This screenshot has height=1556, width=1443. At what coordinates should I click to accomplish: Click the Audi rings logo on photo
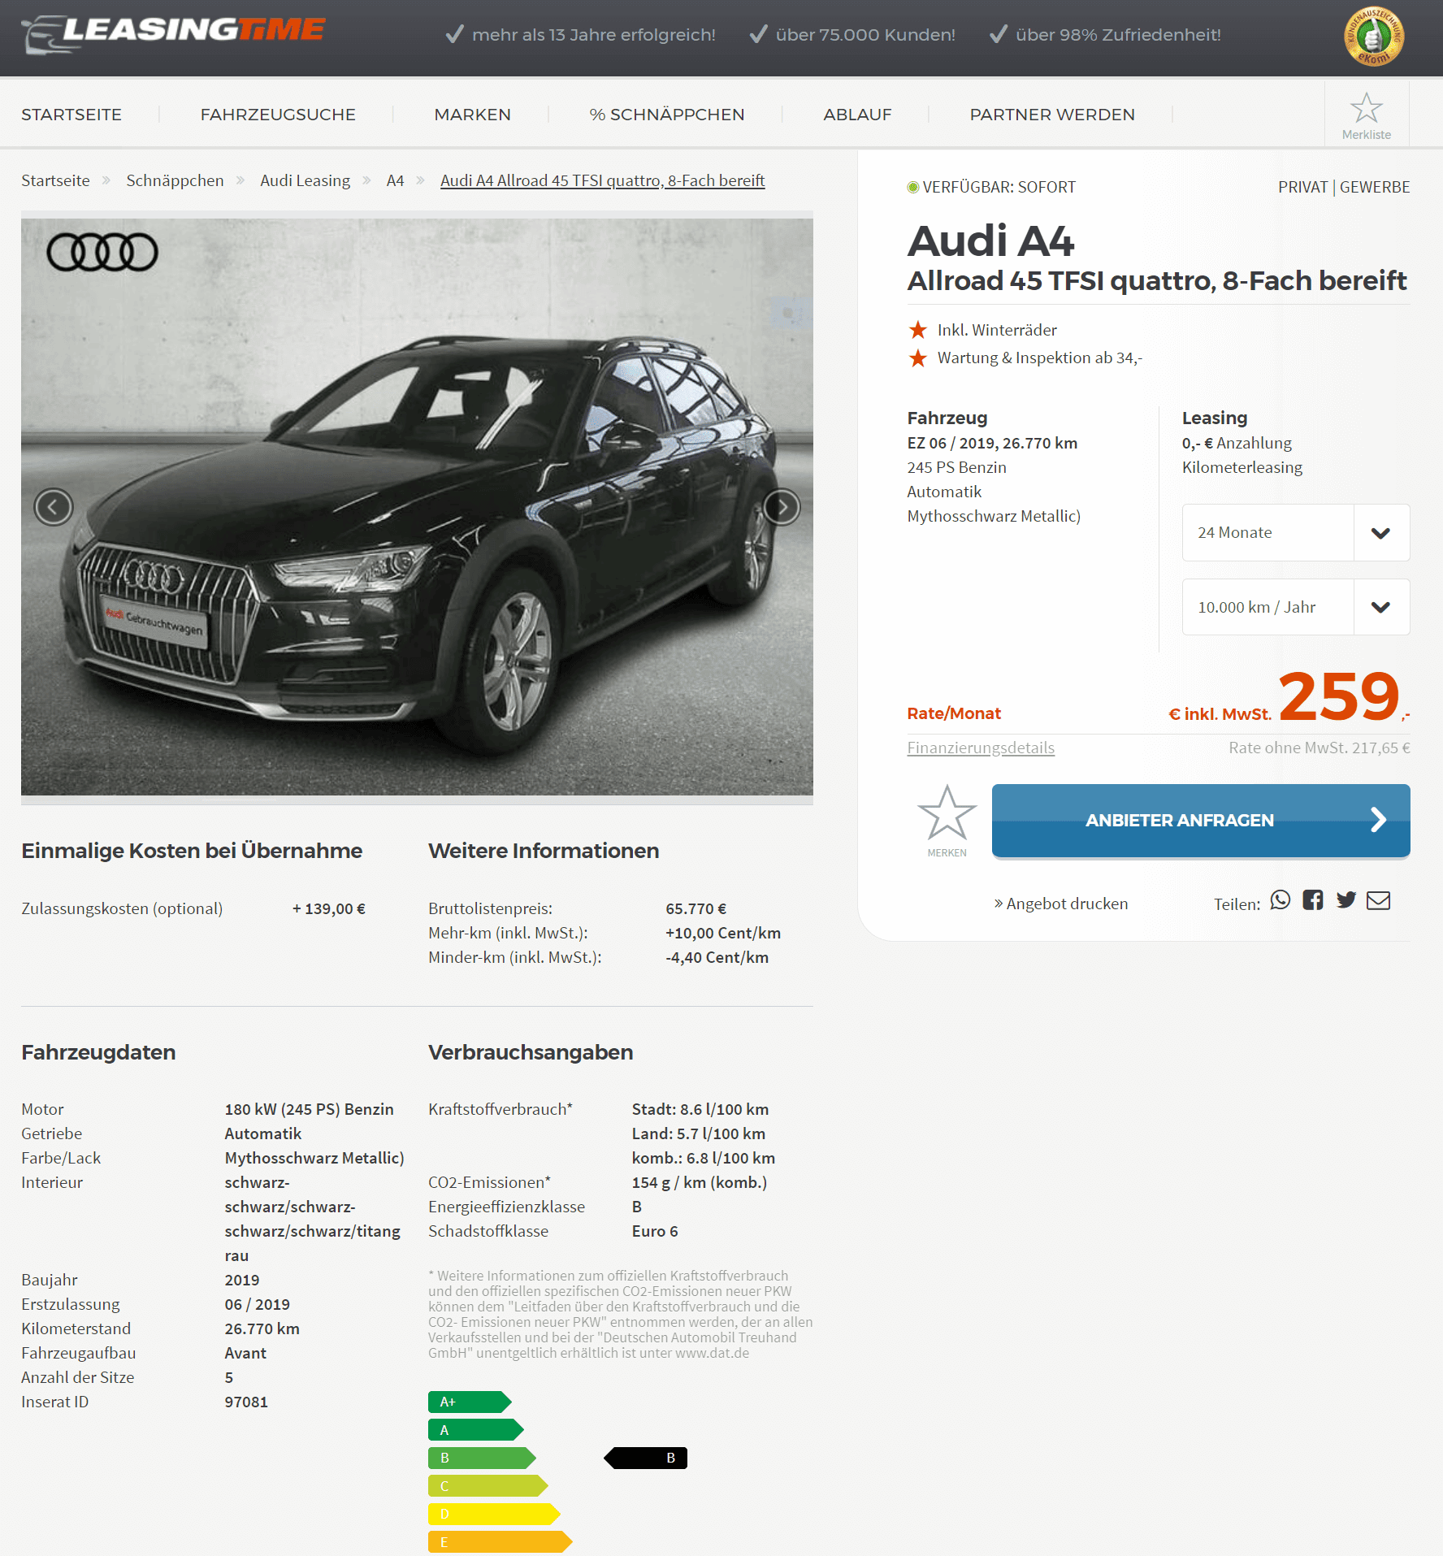click(x=102, y=252)
